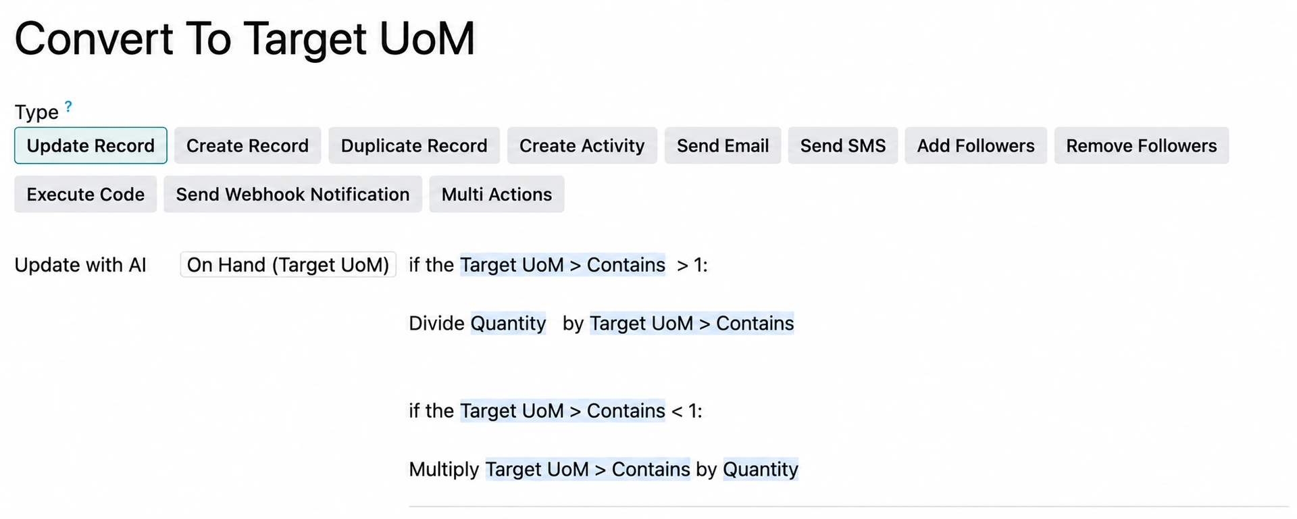Viewport: 1297px width, 519px height.
Task: Click Target UoM > Contains tag after Multiply
Action: click(x=588, y=469)
